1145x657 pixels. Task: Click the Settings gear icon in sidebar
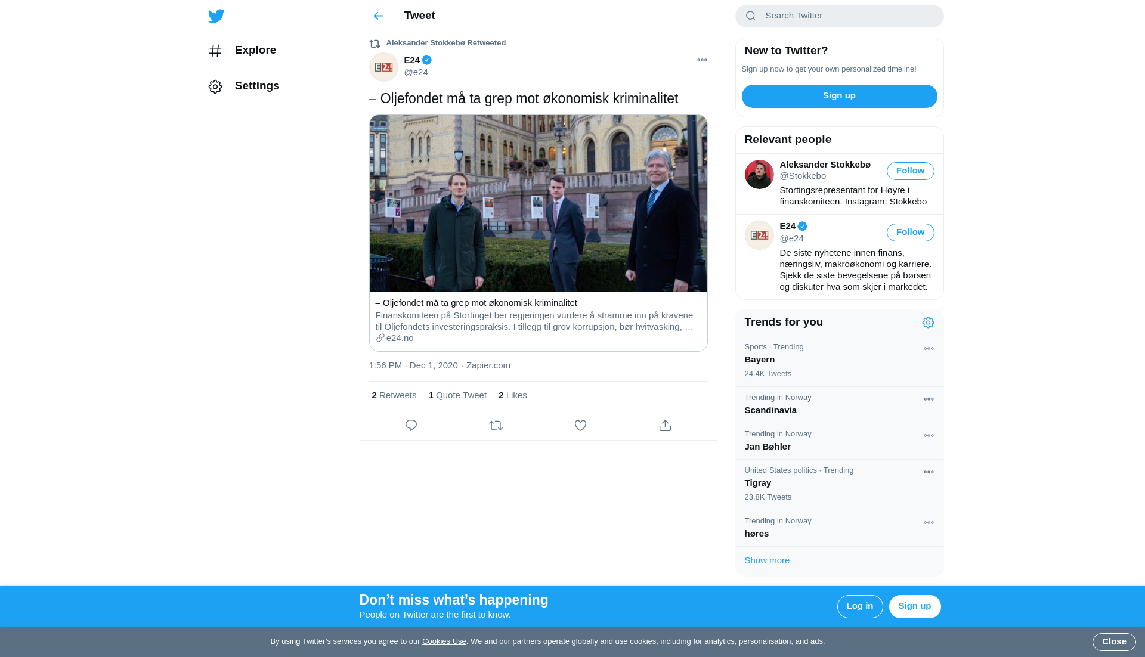[x=215, y=86]
